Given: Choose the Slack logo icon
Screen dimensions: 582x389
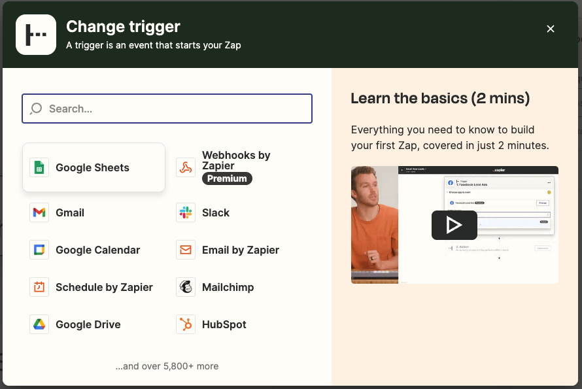Looking at the screenshot, I should pos(186,212).
